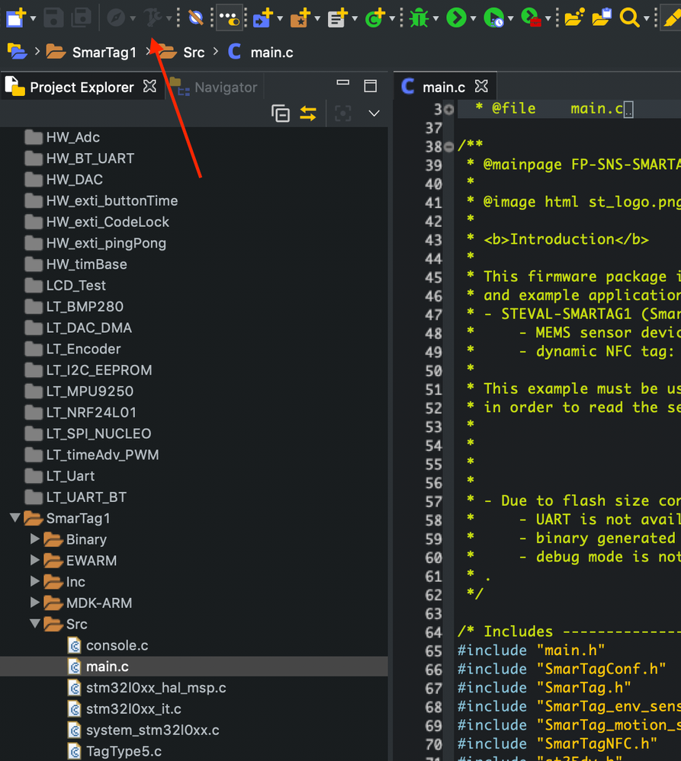Select console.c in the Src folder

coord(117,645)
